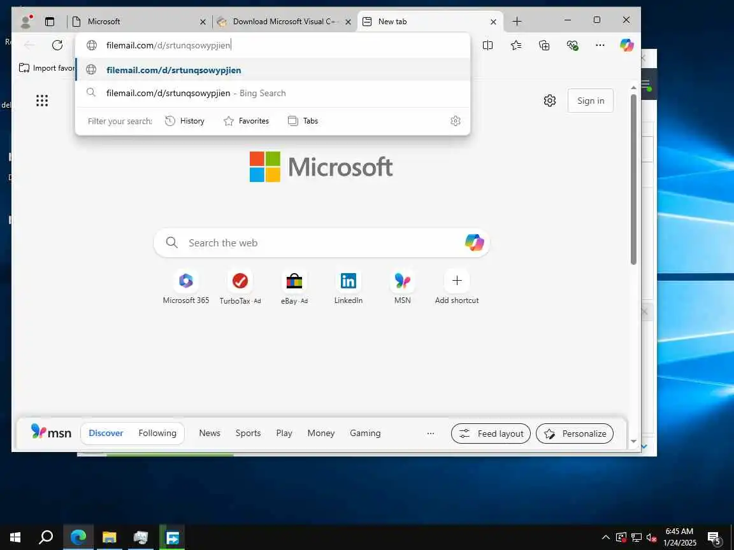Click the refresh page icon
734x550 pixels.
(57, 45)
